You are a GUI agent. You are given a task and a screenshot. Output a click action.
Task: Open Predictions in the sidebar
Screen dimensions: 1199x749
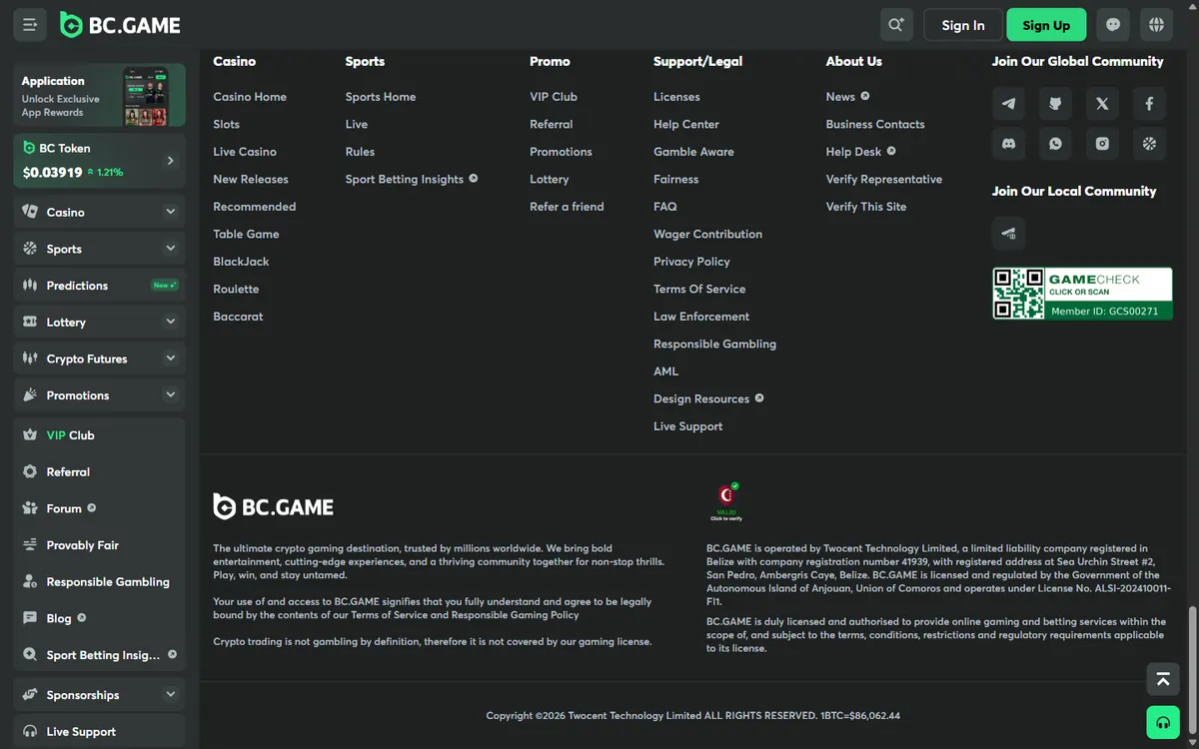pyautogui.click(x=99, y=286)
